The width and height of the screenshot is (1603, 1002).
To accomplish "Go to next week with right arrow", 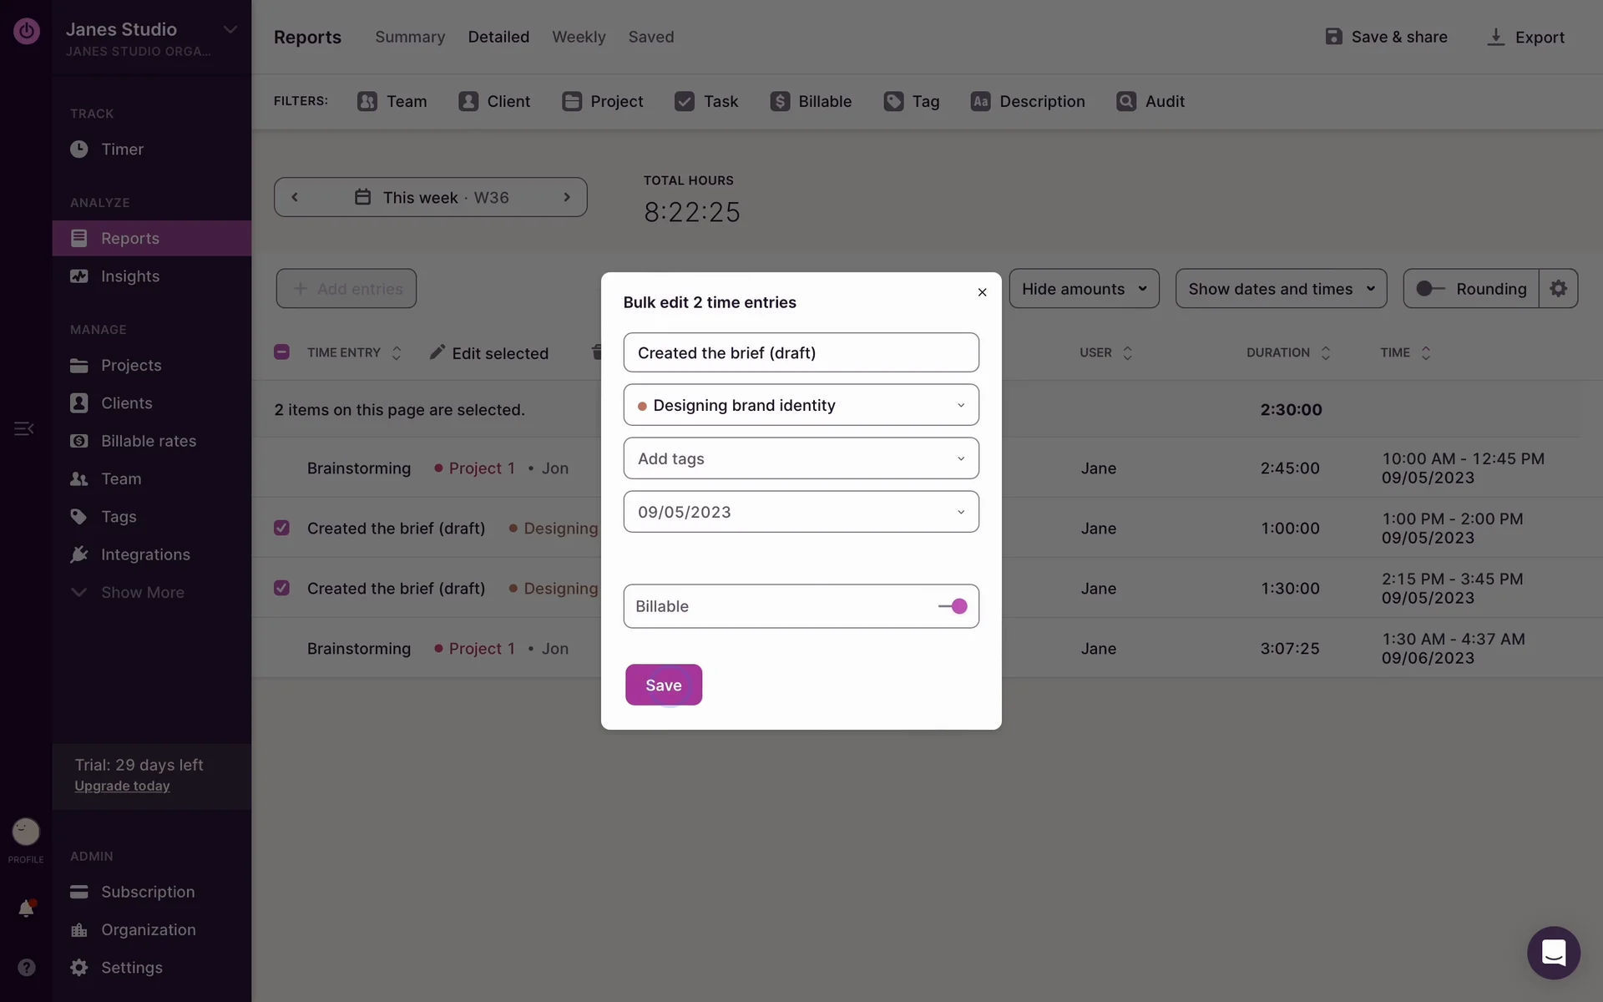I will [567, 198].
